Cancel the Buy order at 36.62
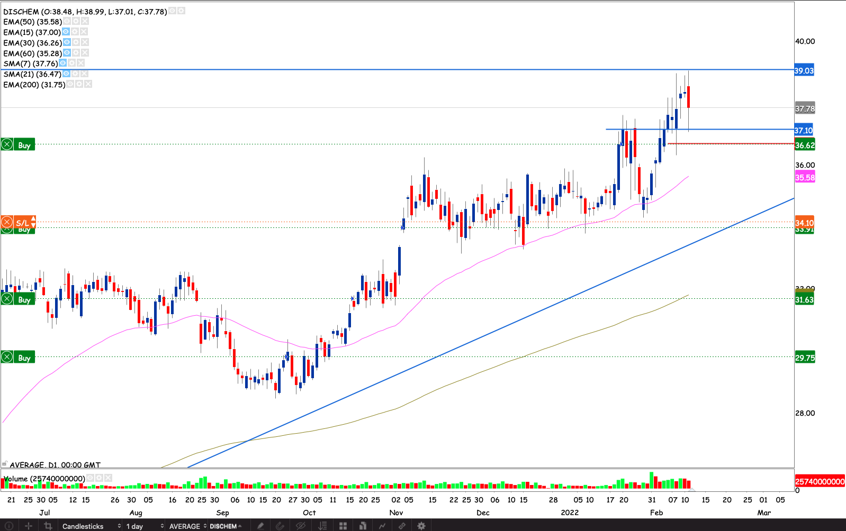846x531 pixels. tap(7, 145)
